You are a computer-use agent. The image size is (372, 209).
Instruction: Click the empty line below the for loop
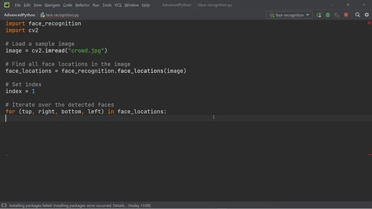186,118
